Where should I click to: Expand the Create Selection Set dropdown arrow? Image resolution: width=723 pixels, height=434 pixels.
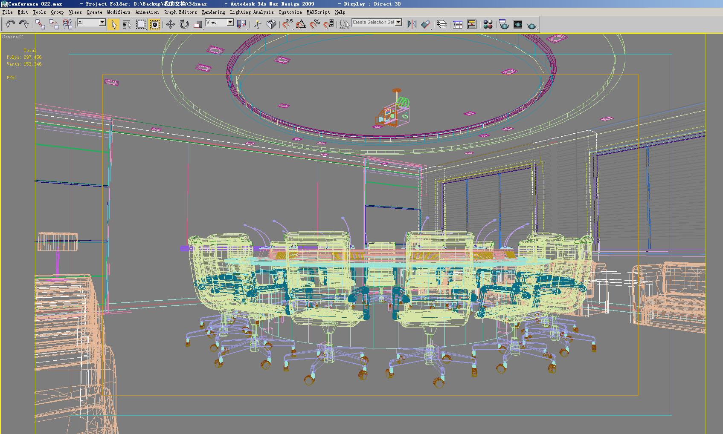[399, 22]
